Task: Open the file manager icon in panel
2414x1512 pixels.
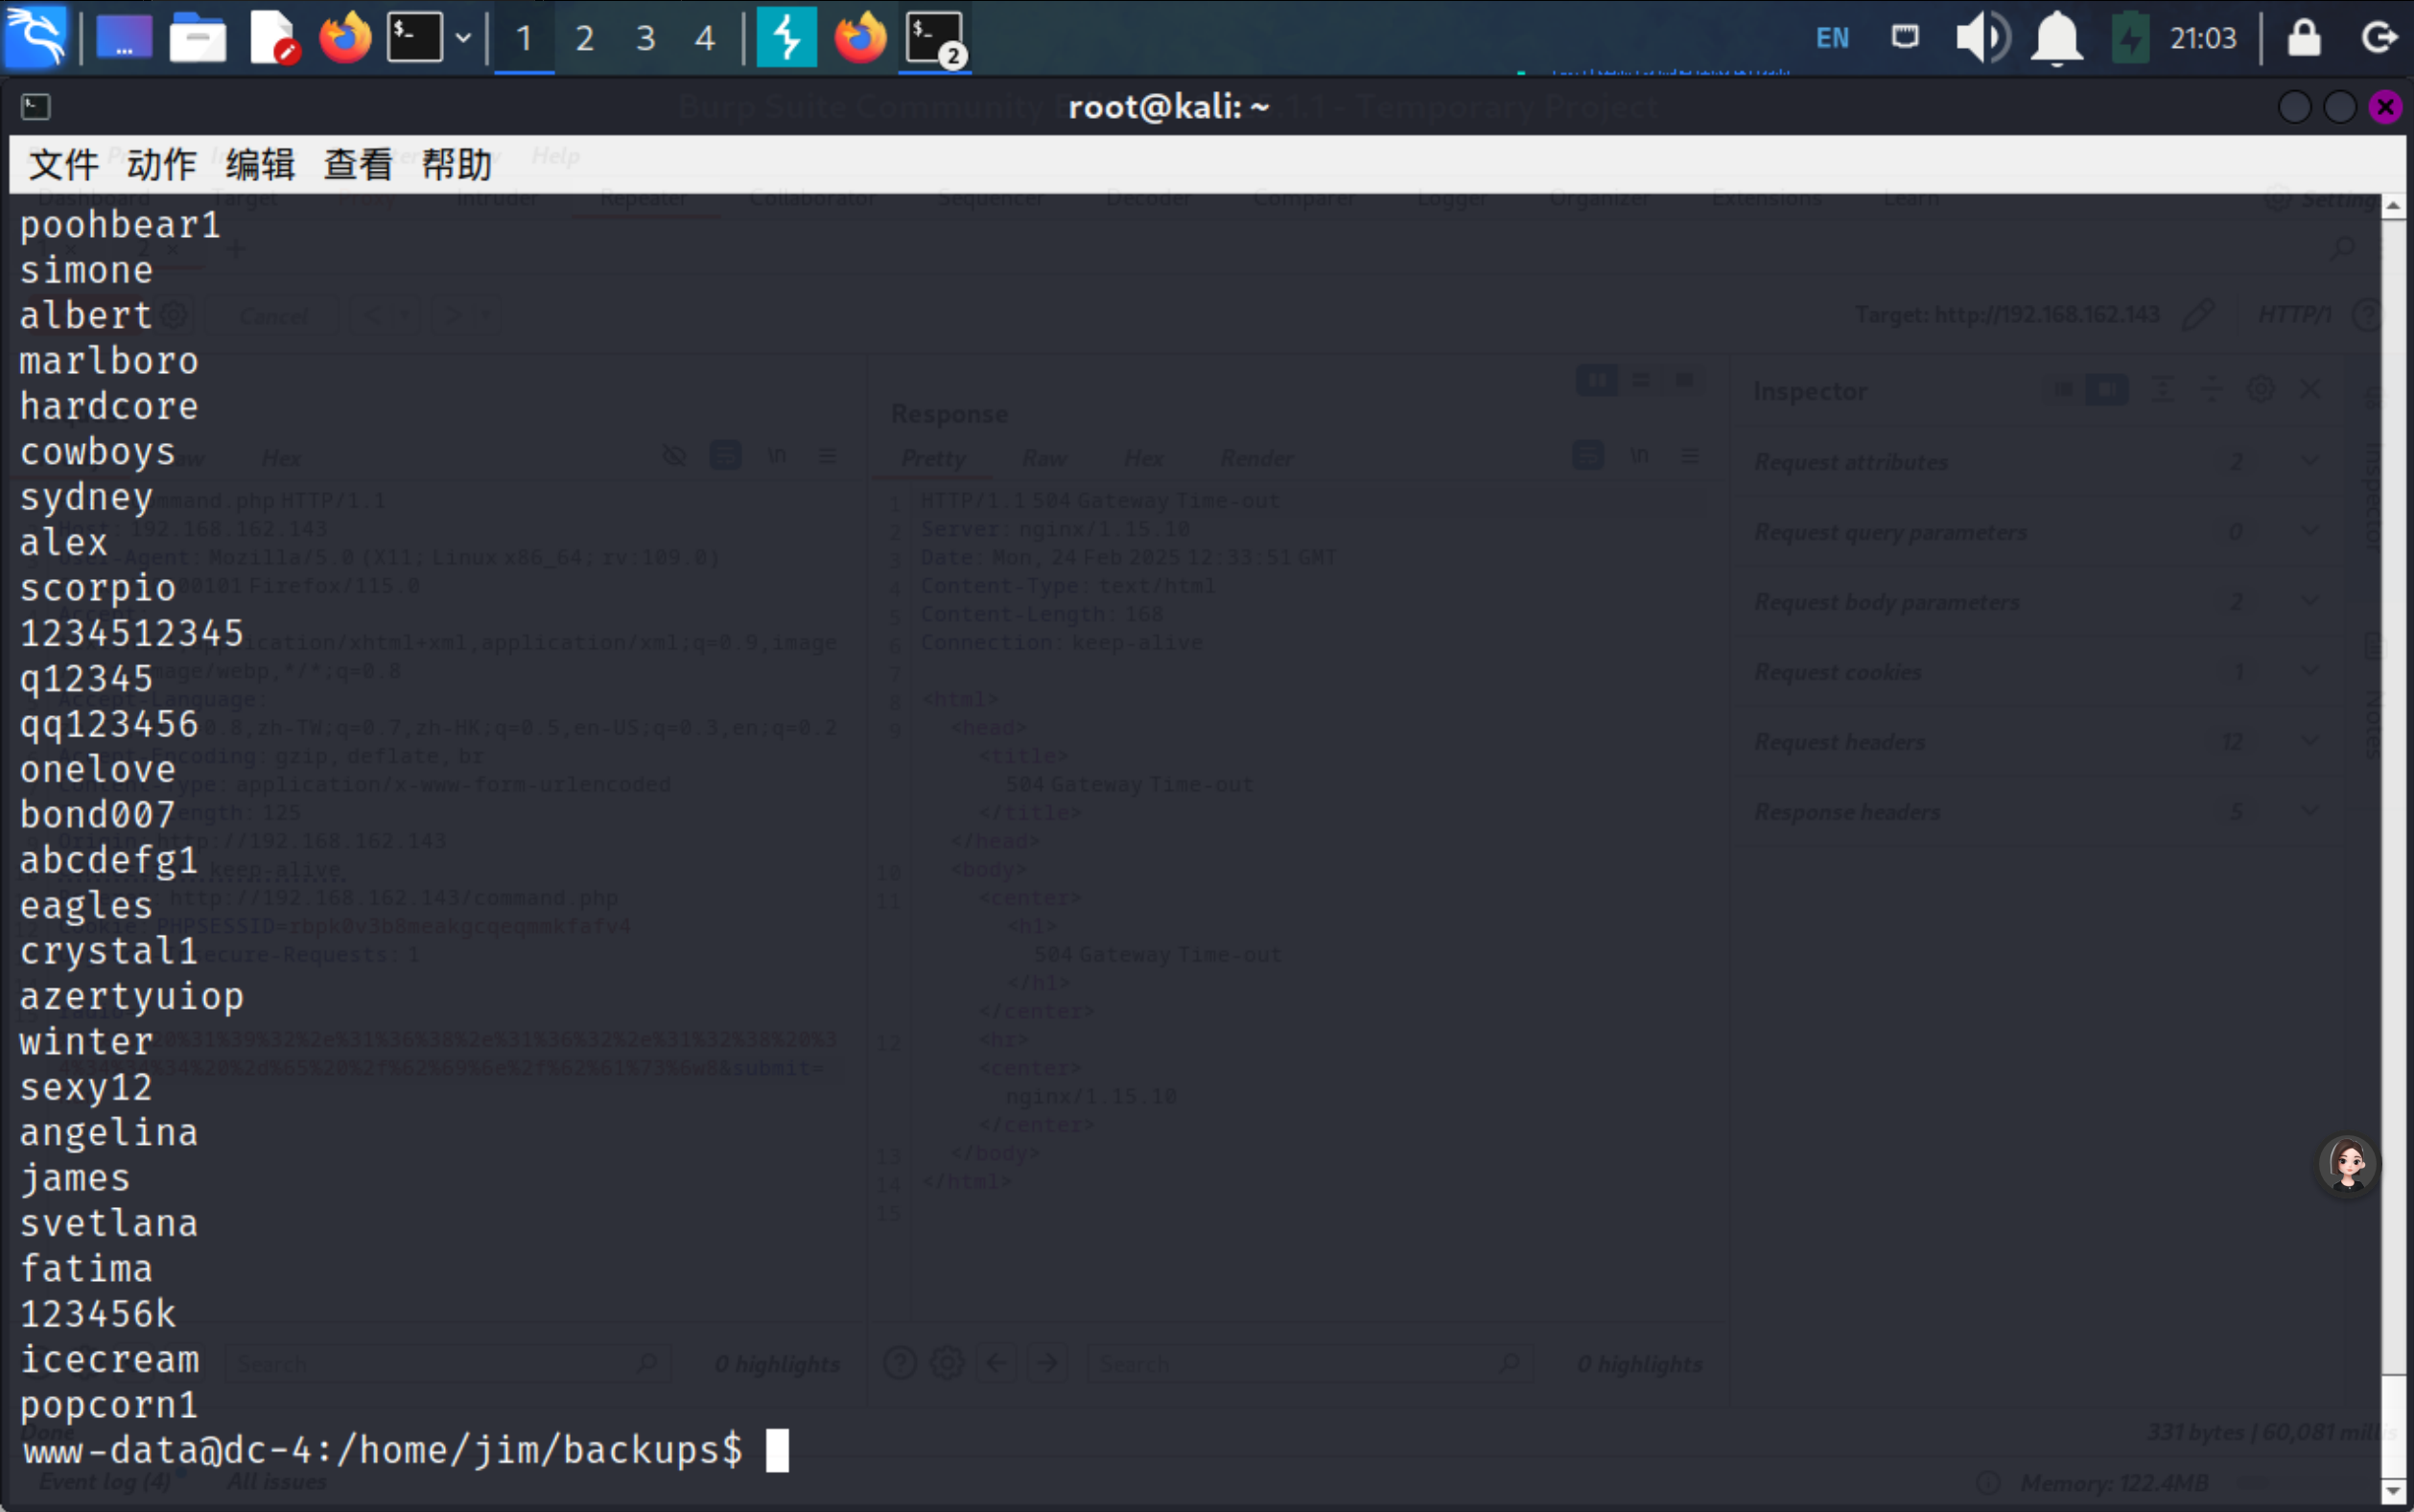Action: [197, 38]
